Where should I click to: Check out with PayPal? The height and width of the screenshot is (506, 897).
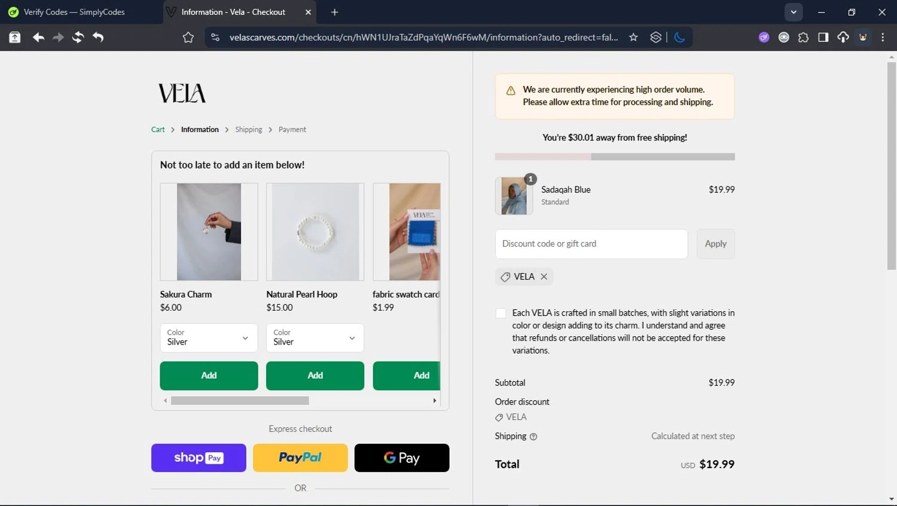300,458
